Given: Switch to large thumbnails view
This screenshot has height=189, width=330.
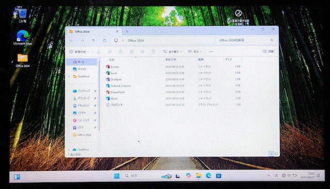Looking at the screenshot, I should click(276, 153).
